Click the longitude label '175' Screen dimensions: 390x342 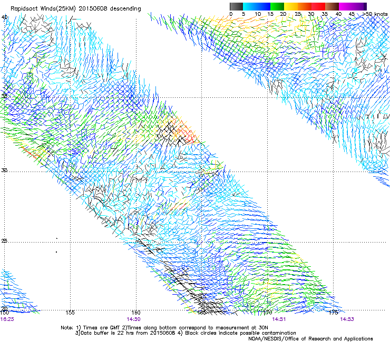coord(334,313)
